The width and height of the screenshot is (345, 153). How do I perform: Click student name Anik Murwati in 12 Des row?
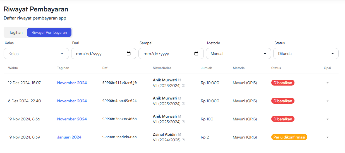point(165,80)
